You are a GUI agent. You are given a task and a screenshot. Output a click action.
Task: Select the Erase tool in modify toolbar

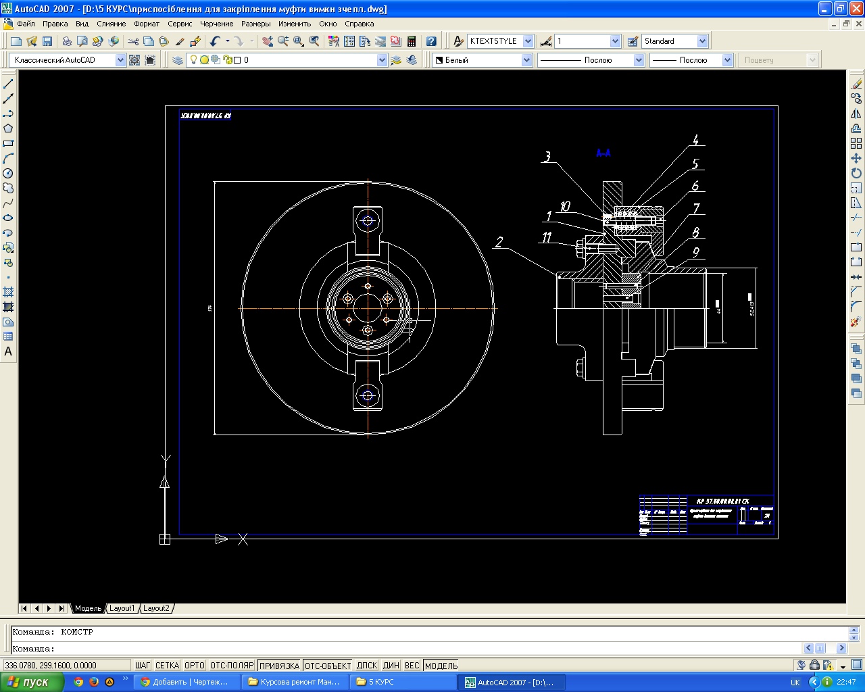(856, 84)
